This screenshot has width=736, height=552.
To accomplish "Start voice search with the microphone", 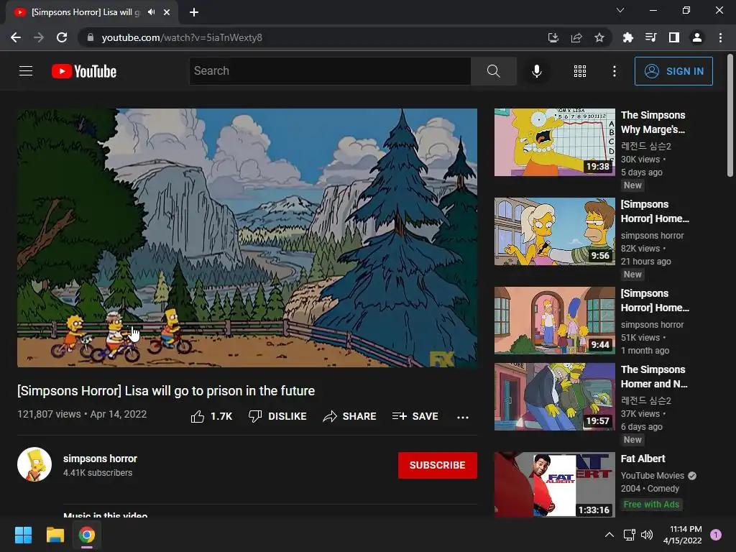I will (536, 71).
